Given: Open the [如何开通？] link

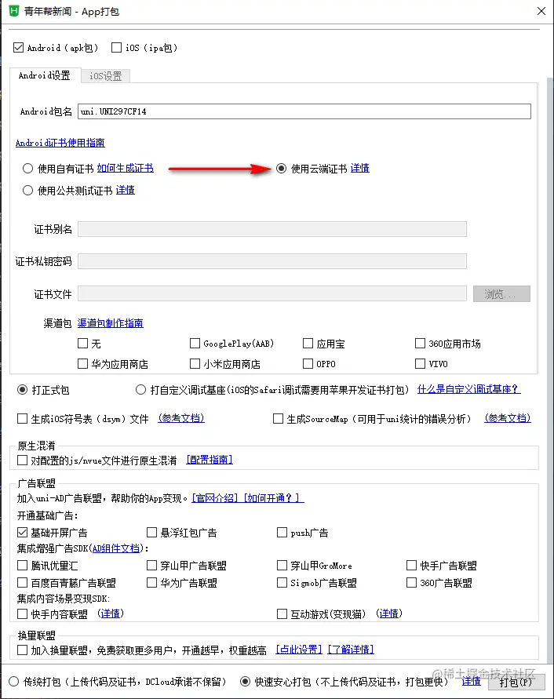Looking at the screenshot, I should pos(274,498).
